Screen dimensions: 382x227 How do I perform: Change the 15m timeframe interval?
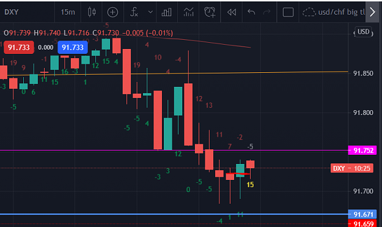(68, 12)
